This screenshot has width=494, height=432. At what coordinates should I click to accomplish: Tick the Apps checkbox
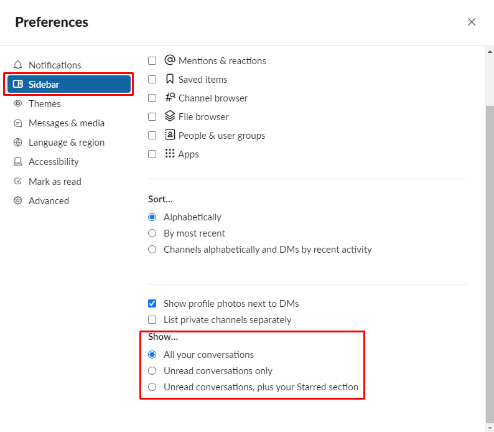click(x=152, y=154)
